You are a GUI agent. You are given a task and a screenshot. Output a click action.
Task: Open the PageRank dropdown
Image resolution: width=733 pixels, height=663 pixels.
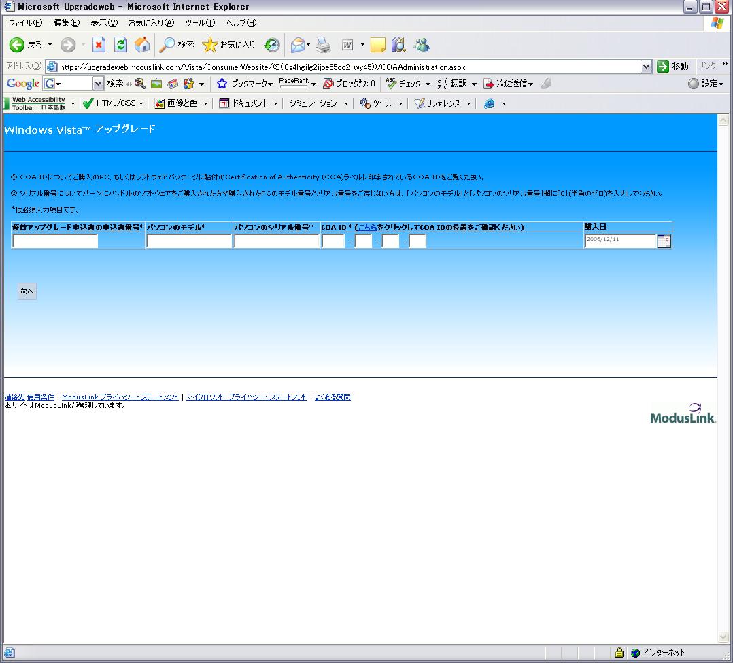pyautogui.click(x=313, y=84)
